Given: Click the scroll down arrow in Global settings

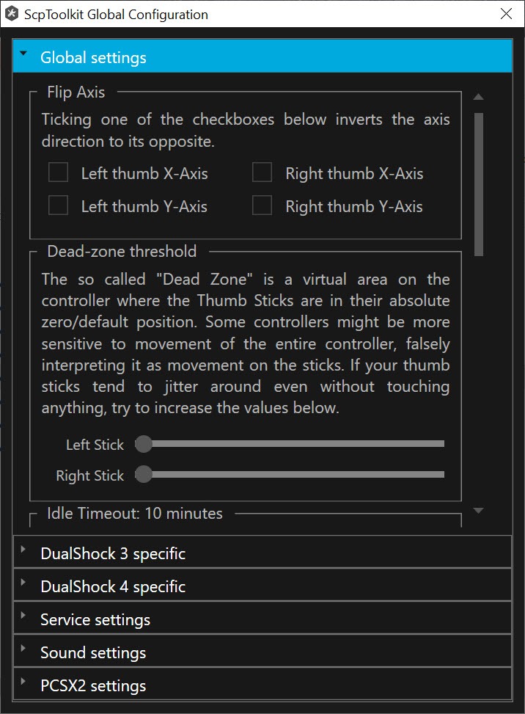Looking at the screenshot, I should tap(478, 511).
